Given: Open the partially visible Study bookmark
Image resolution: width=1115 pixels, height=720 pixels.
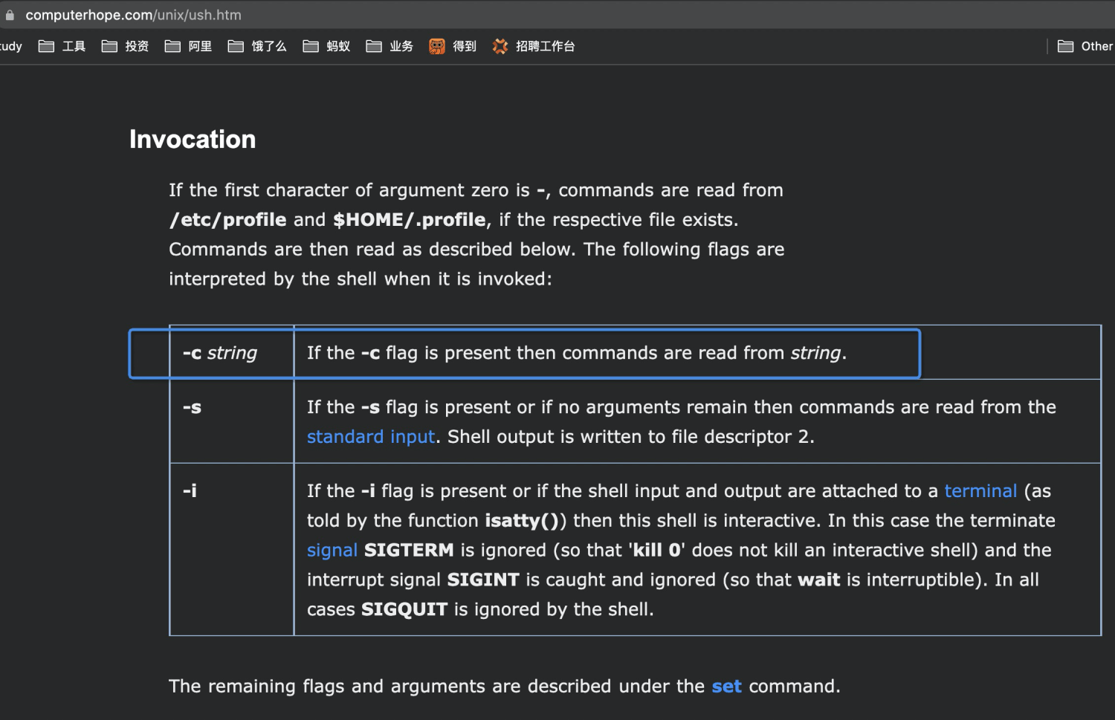Looking at the screenshot, I should coord(10,46).
